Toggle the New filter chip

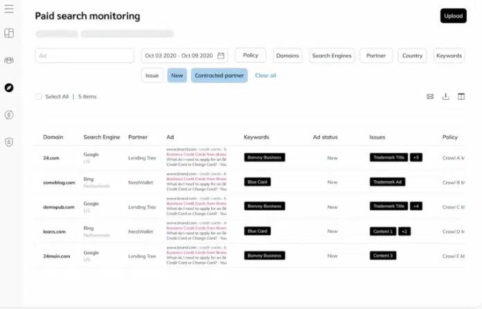177,76
